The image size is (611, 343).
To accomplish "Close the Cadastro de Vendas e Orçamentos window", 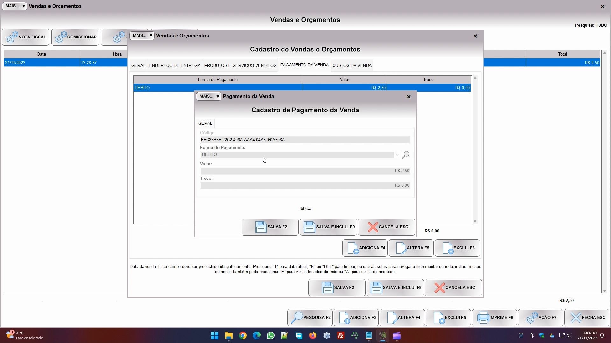I will pos(475,36).
